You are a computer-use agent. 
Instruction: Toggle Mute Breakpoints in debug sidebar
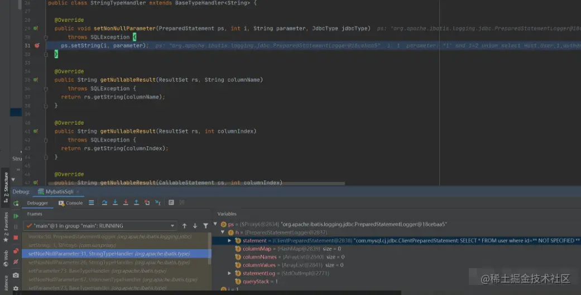(x=16, y=262)
